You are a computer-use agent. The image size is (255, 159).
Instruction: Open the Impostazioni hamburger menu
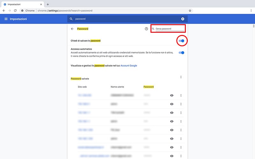6,19
